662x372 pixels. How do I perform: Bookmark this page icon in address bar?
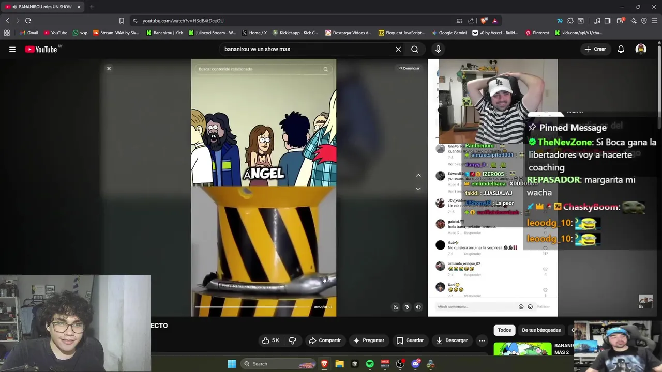122,21
